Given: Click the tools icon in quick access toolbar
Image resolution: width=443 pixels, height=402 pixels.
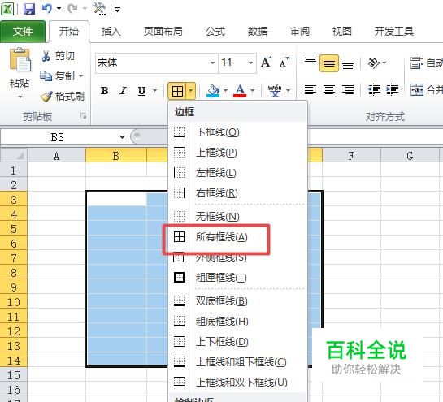Looking at the screenshot, I should (x=99, y=8).
